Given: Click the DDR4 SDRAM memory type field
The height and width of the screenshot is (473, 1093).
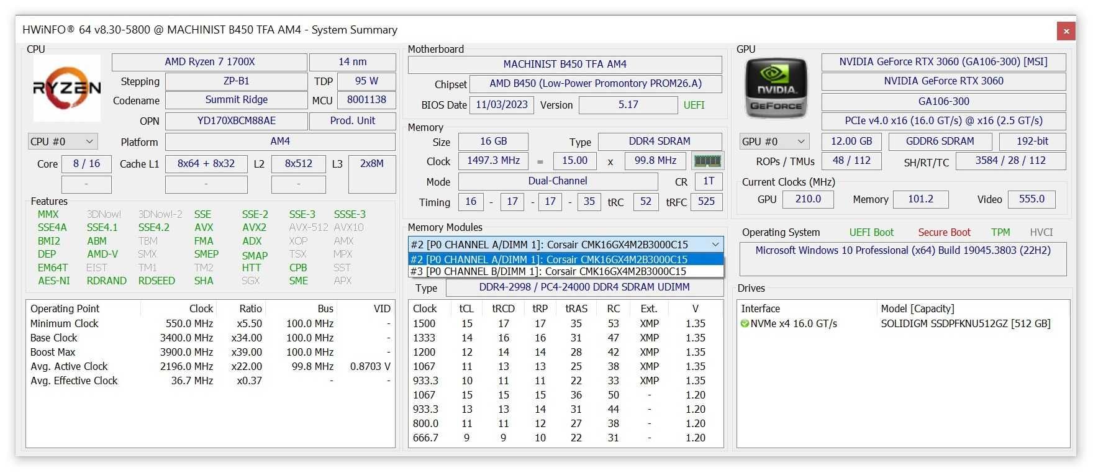Looking at the screenshot, I should point(660,142).
